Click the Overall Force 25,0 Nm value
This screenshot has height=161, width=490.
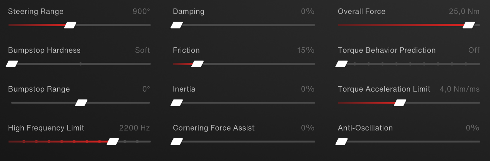[464, 12]
